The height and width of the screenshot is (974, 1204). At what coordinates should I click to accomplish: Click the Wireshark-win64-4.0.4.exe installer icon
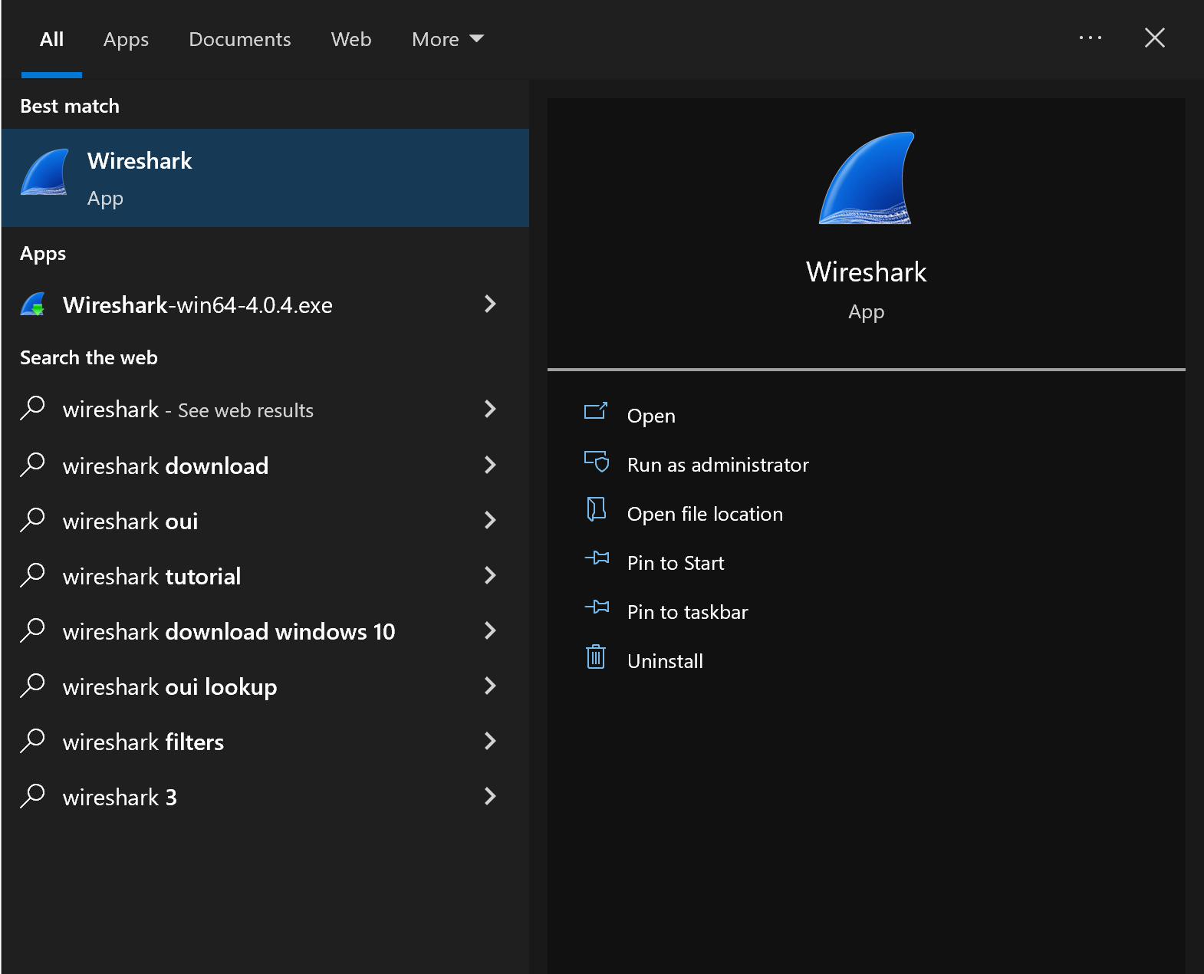pyautogui.click(x=33, y=304)
